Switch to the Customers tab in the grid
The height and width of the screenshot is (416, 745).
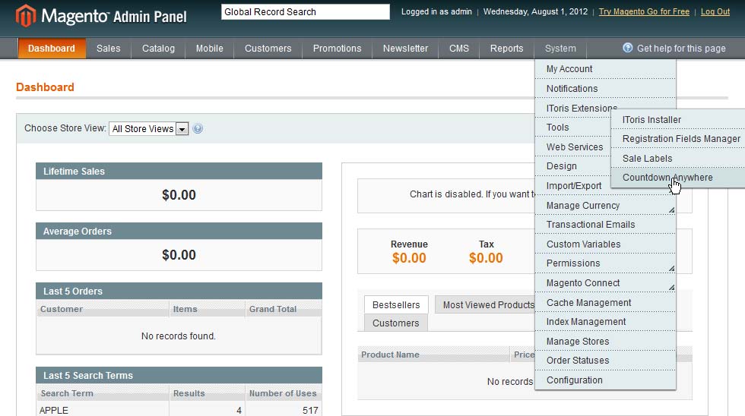point(395,323)
